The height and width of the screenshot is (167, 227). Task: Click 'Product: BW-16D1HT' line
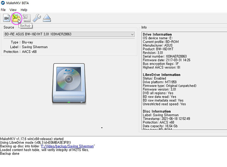[158, 49]
